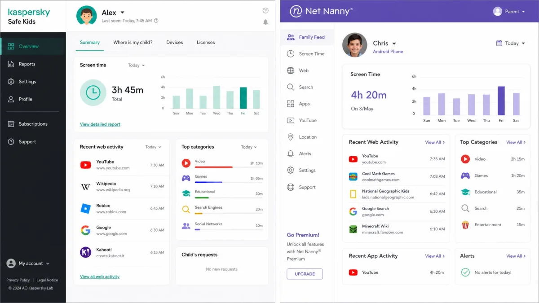Click the Educational category progress bar in Kaspersky
Screen dimensions: 539x303
click(229, 198)
